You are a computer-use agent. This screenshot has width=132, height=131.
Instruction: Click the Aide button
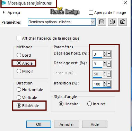pyautogui.click(x=95, y=124)
